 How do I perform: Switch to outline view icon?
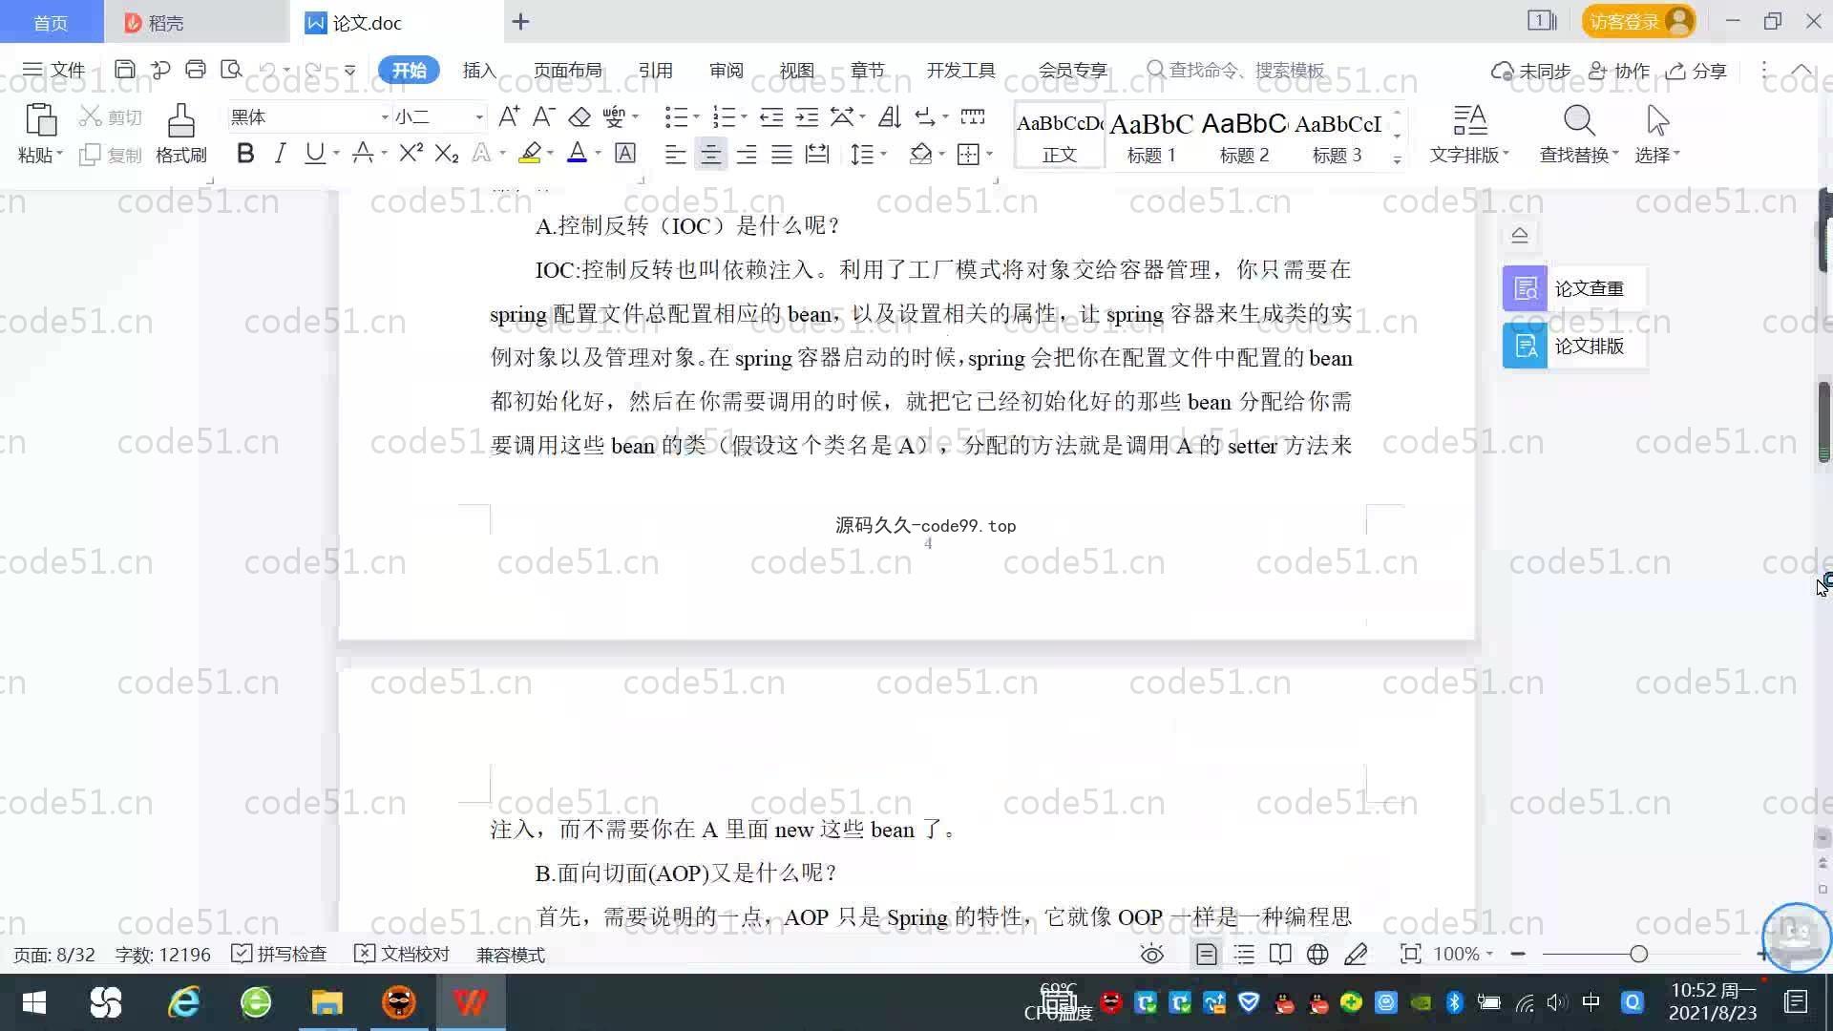(x=1244, y=955)
